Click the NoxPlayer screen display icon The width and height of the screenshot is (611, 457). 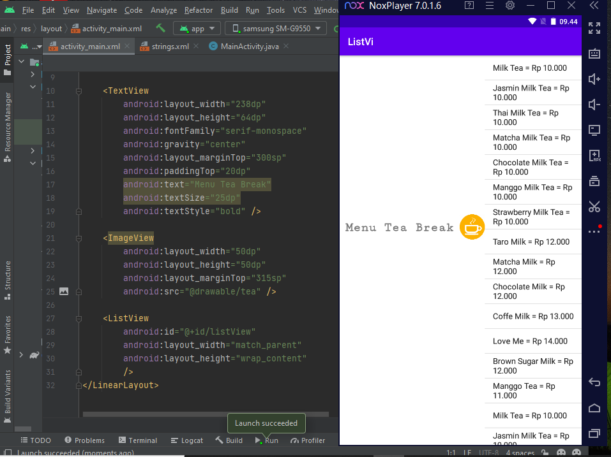(594, 130)
